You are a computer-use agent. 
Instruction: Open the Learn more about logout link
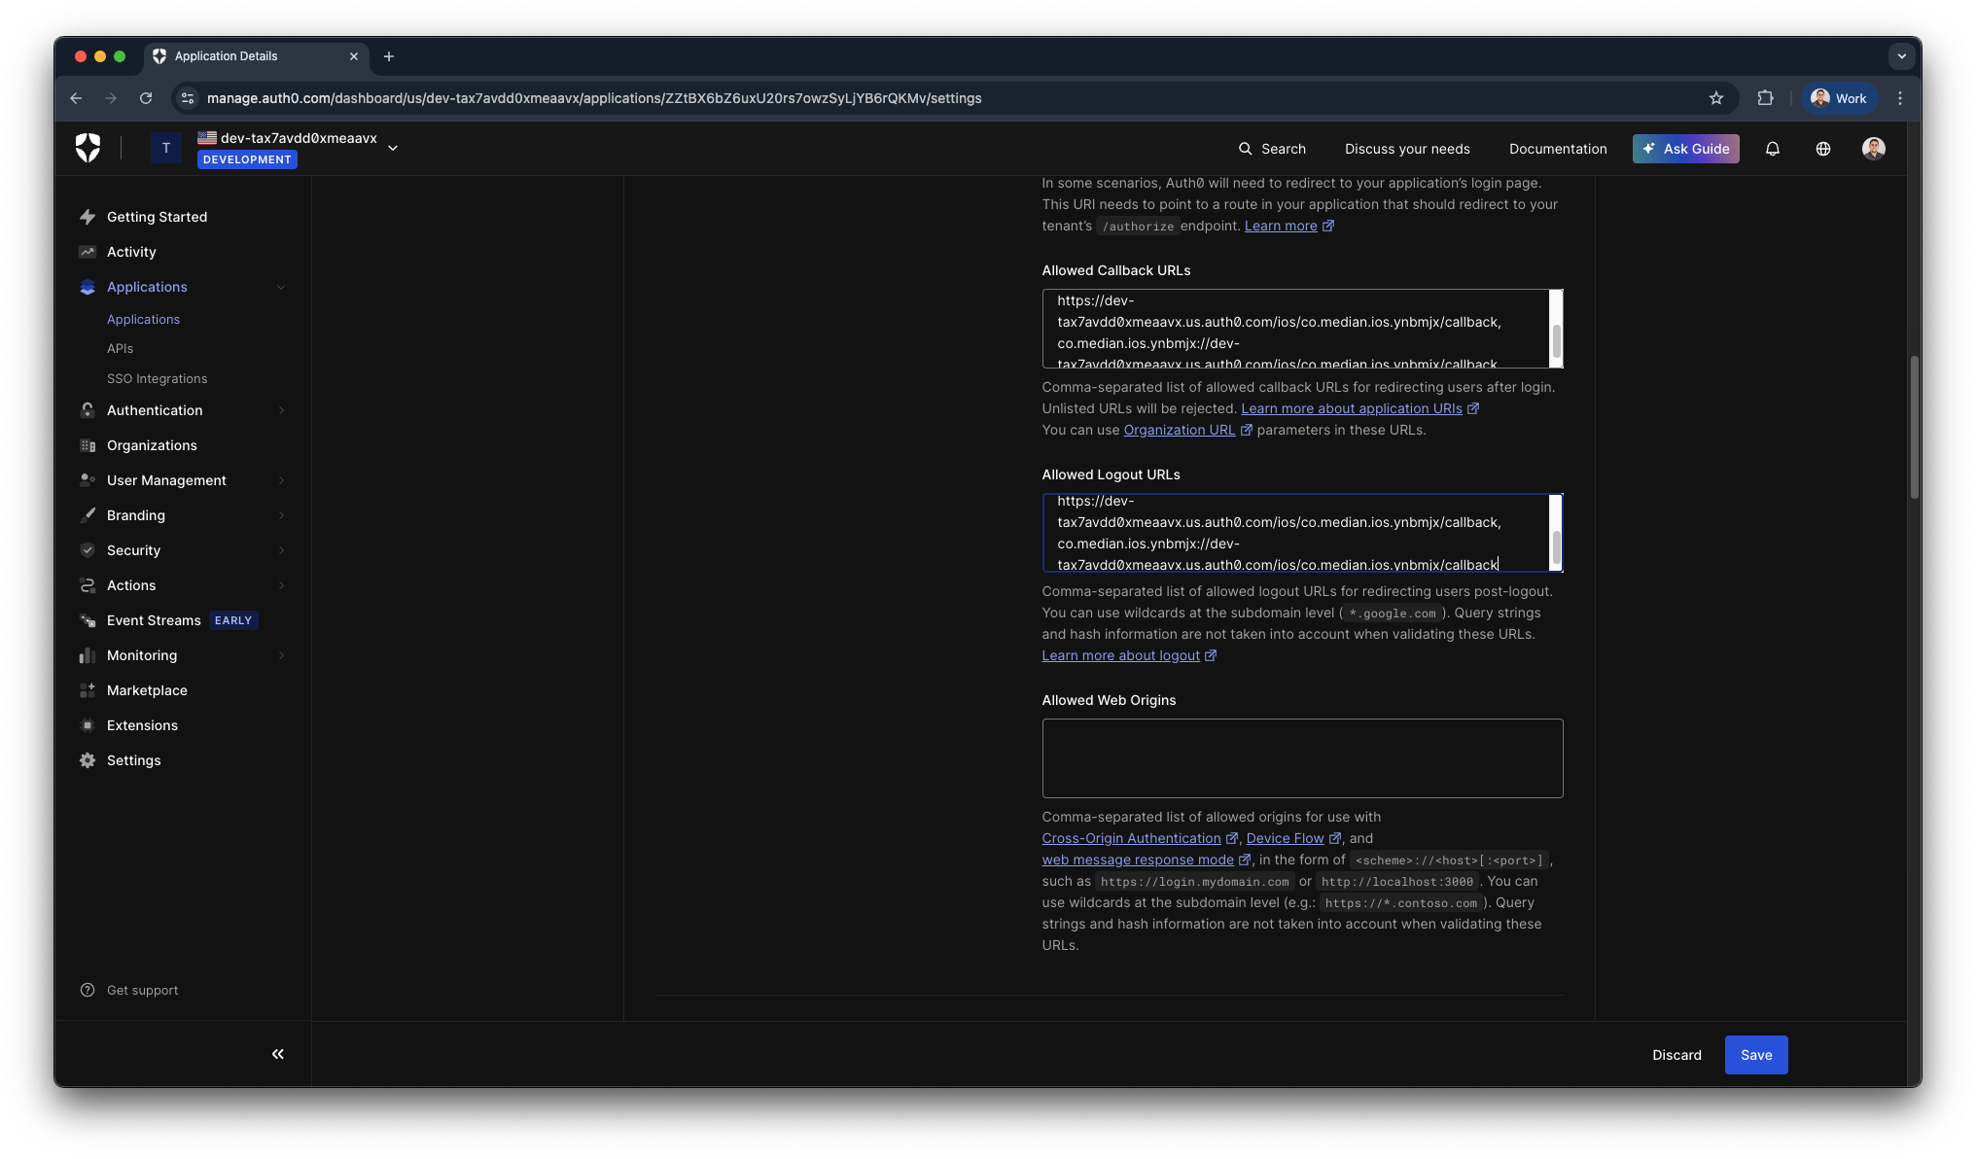point(1121,654)
